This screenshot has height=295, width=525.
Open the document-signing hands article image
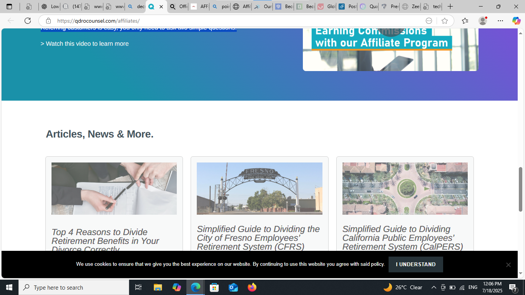(114, 188)
